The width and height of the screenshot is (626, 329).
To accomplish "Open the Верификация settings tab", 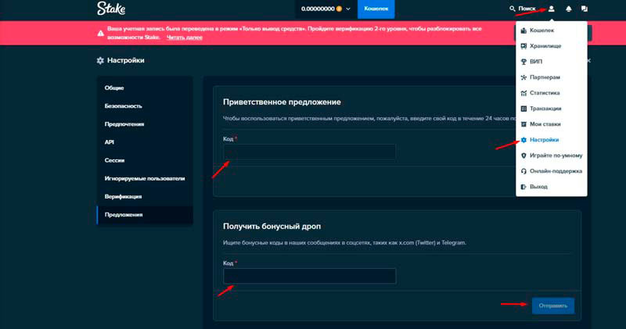I will [x=124, y=196].
